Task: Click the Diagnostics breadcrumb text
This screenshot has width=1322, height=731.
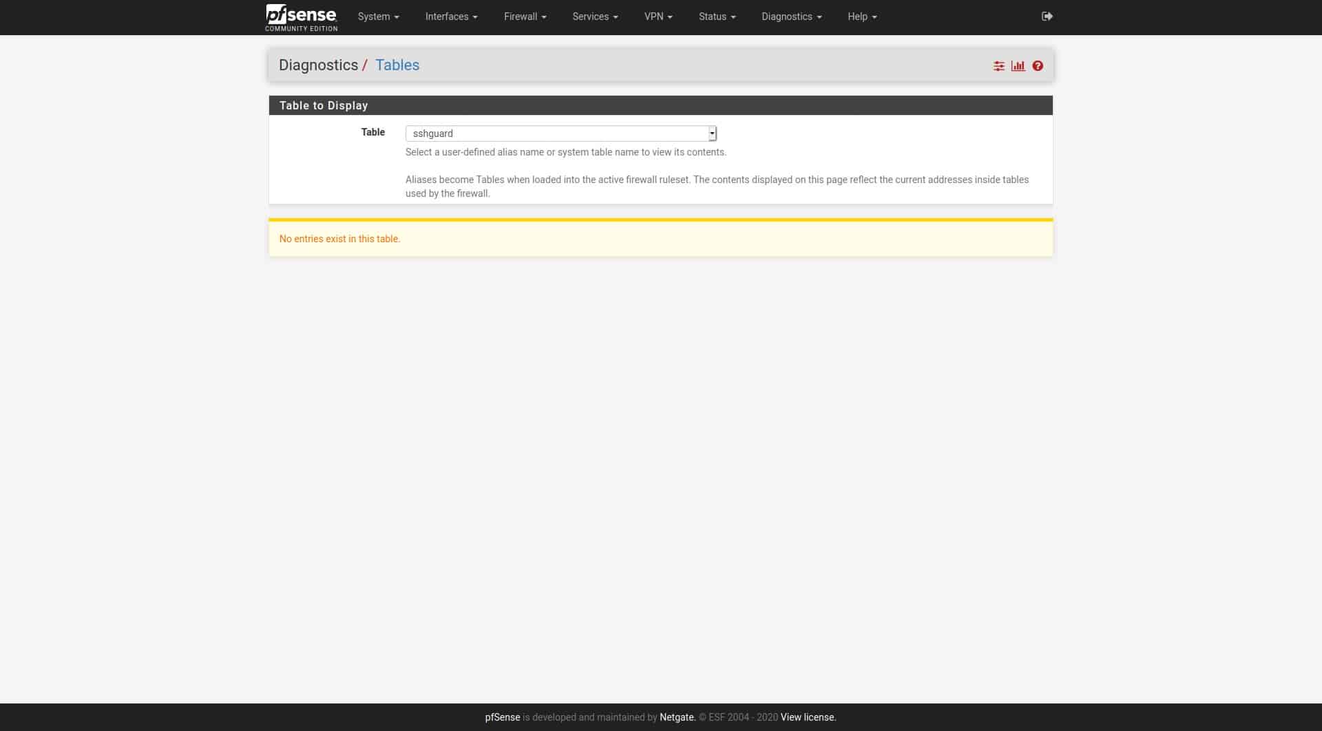Action: 318,65
